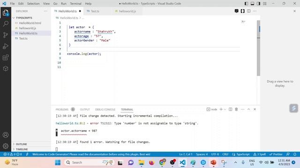
Task: Switch to the TERMINAL tab
Action: pyautogui.click(x=127, y=109)
